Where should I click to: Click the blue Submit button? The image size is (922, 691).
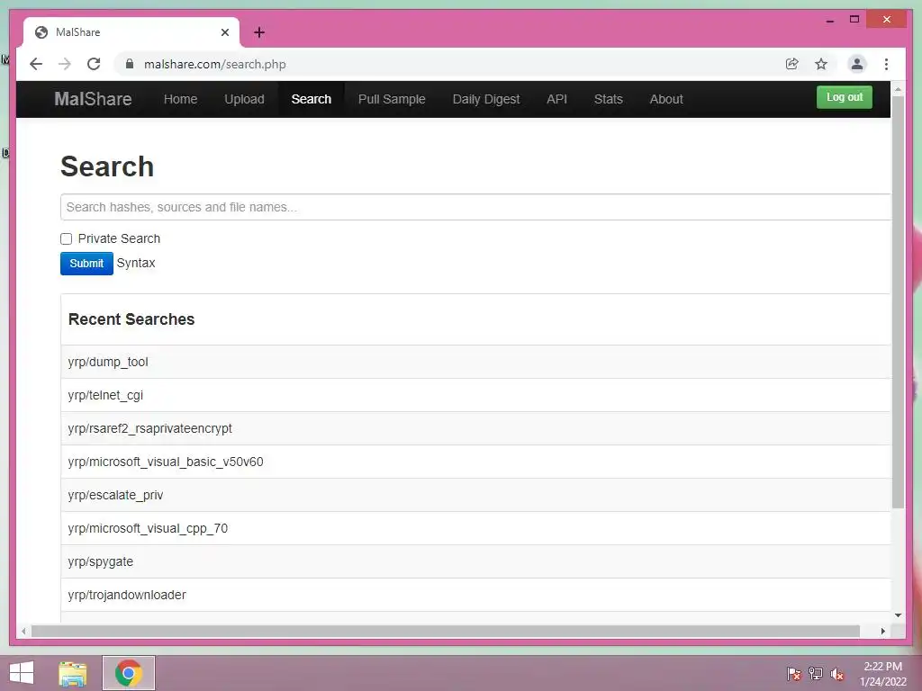click(86, 264)
